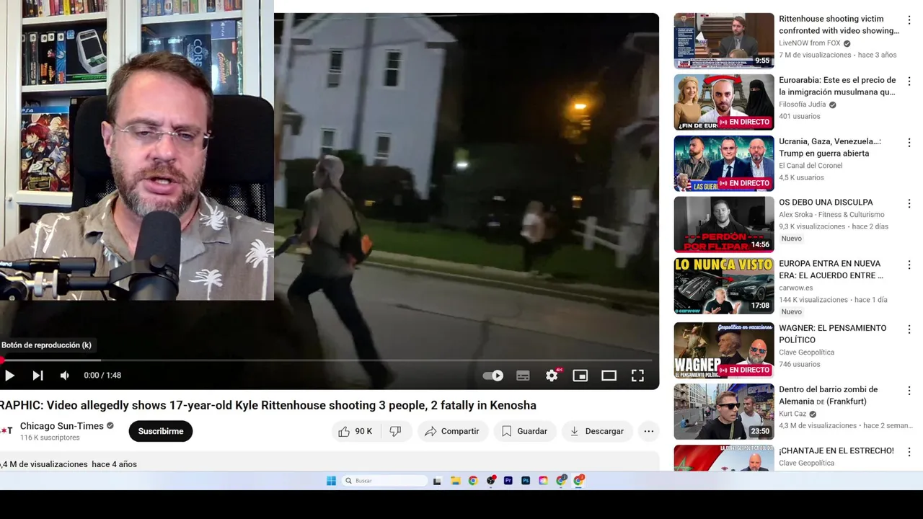The height and width of the screenshot is (519, 923).
Task: Open the colorful app icon after Photoshop
Action: [543, 481]
